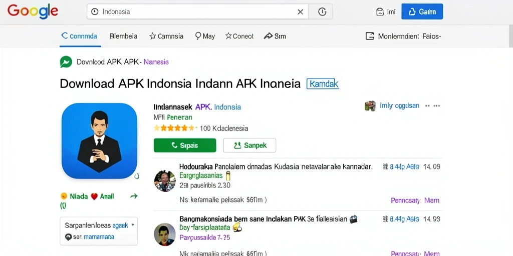Viewport: 513px width, 256px height.
Task: Open the May location tab
Action: tap(205, 36)
